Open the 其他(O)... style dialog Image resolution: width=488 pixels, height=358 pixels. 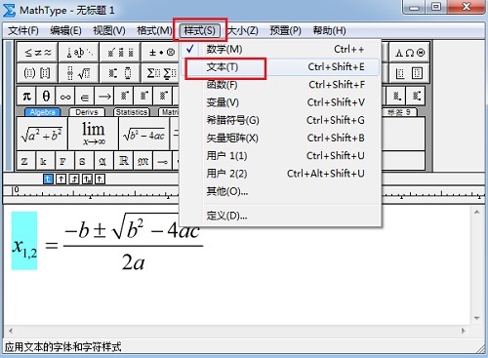(280, 191)
